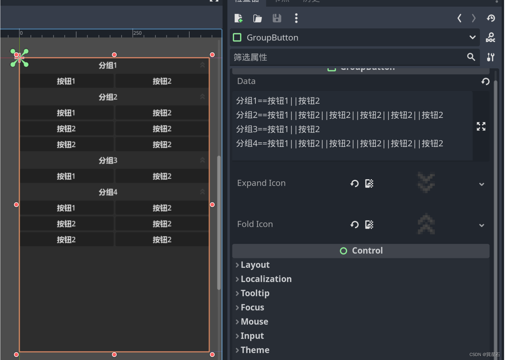Image resolution: width=505 pixels, height=360 pixels.
Task: Grab the top-center resize handle
Action: (x=114, y=55)
